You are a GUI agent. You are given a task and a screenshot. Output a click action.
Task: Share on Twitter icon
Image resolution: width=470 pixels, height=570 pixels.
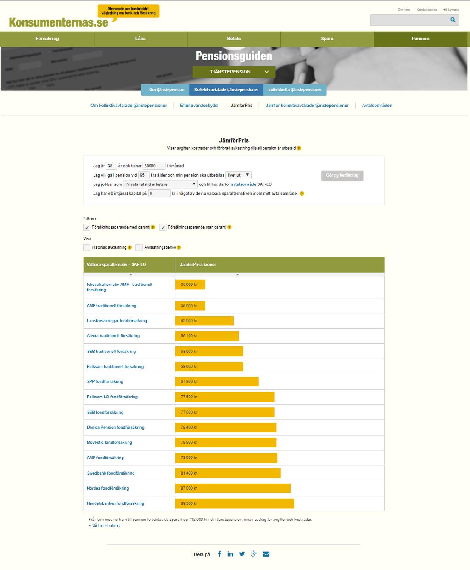click(242, 554)
